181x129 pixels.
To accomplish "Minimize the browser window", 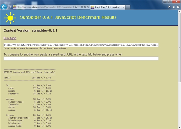I will 165,2.
